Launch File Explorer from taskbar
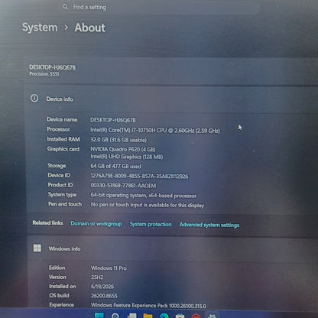This screenshot has width=318, height=318. click(148, 316)
